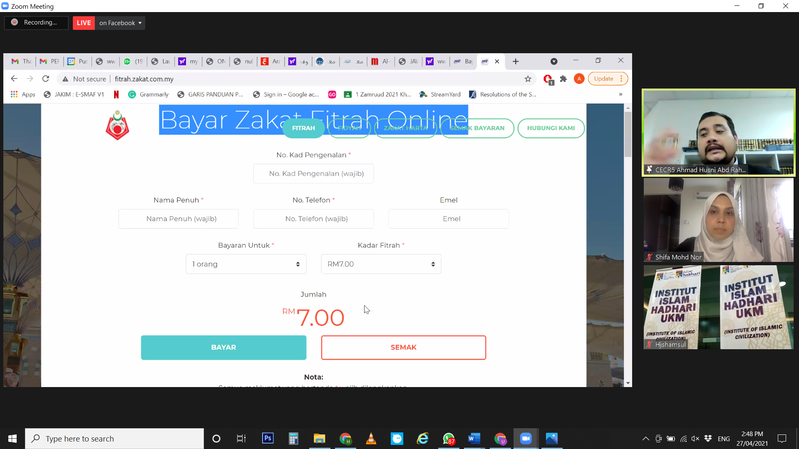Click the No. Kad Pengenalan input field
799x449 pixels.
(313, 174)
